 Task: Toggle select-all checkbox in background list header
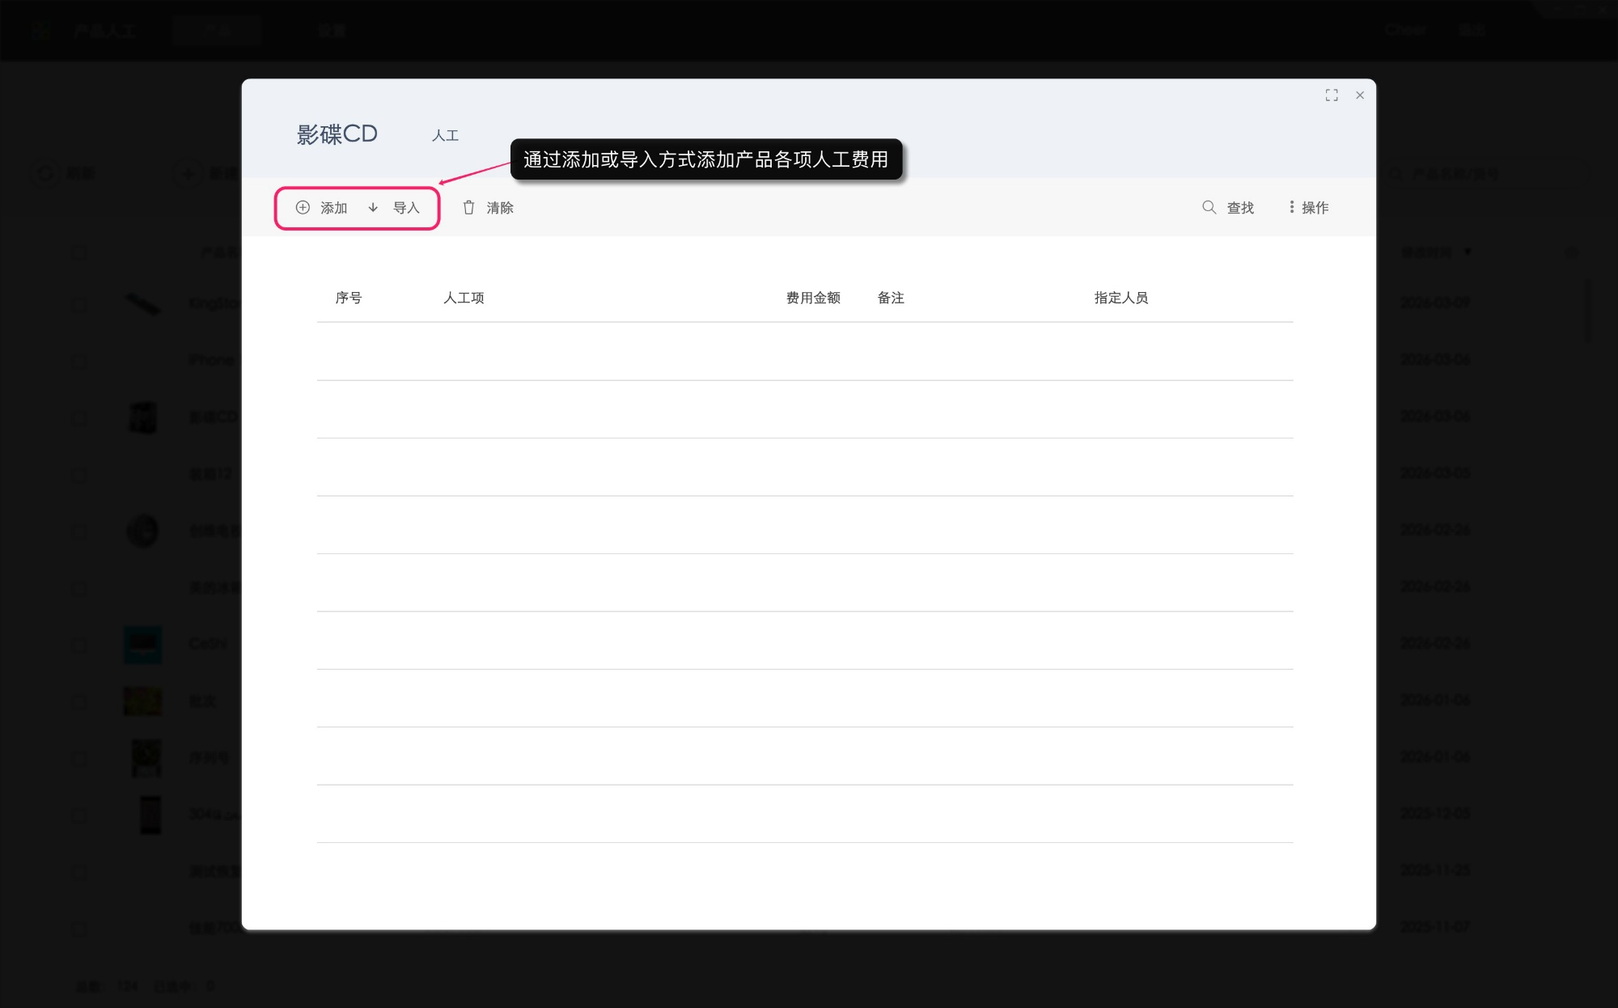coord(78,253)
